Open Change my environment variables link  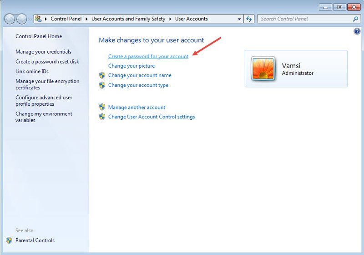pyautogui.click(x=44, y=117)
